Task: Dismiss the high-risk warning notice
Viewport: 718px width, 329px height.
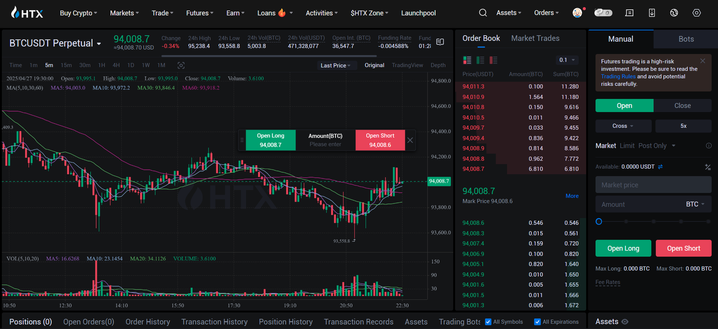Action: (x=703, y=61)
